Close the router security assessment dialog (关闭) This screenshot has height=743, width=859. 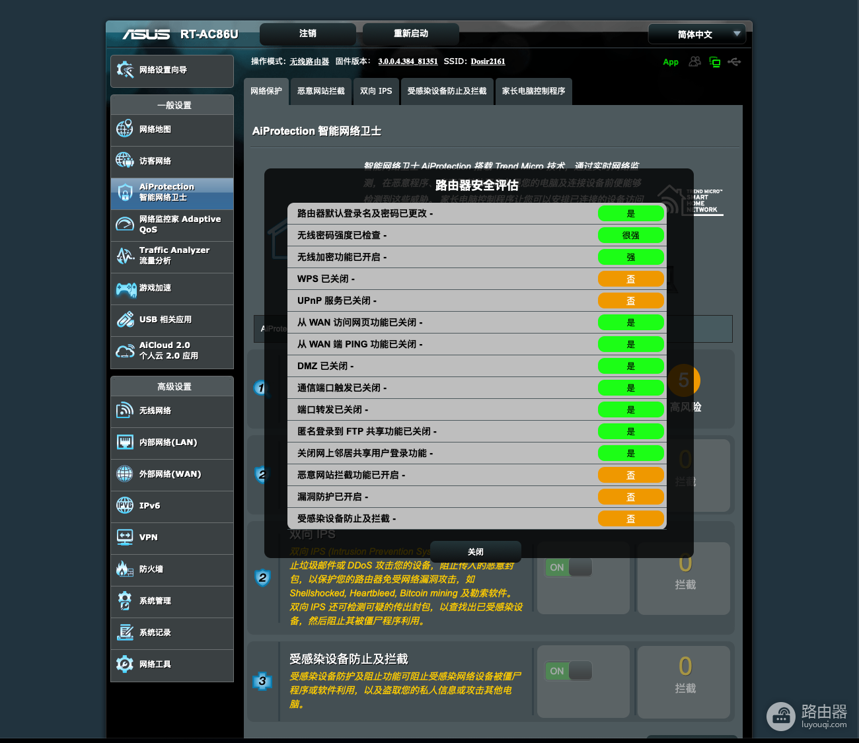pos(476,552)
